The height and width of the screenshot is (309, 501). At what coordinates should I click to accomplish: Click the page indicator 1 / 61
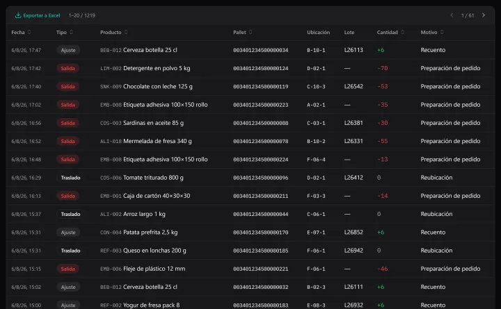(x=468, y=15)
